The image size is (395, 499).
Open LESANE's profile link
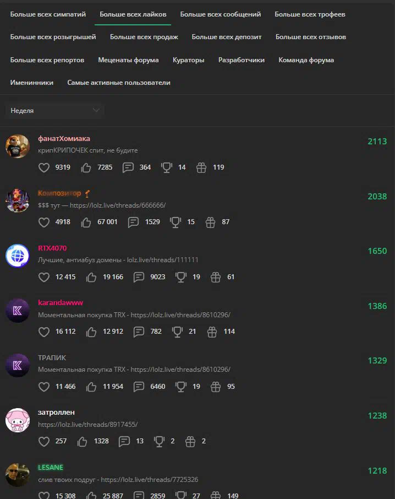[51, 468]
